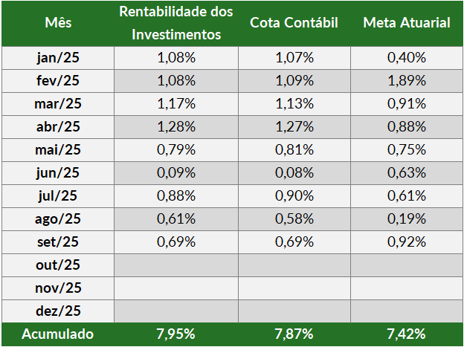Click the set/25 row label
This screenshot has width=464, height=347.
coord(58,241)
